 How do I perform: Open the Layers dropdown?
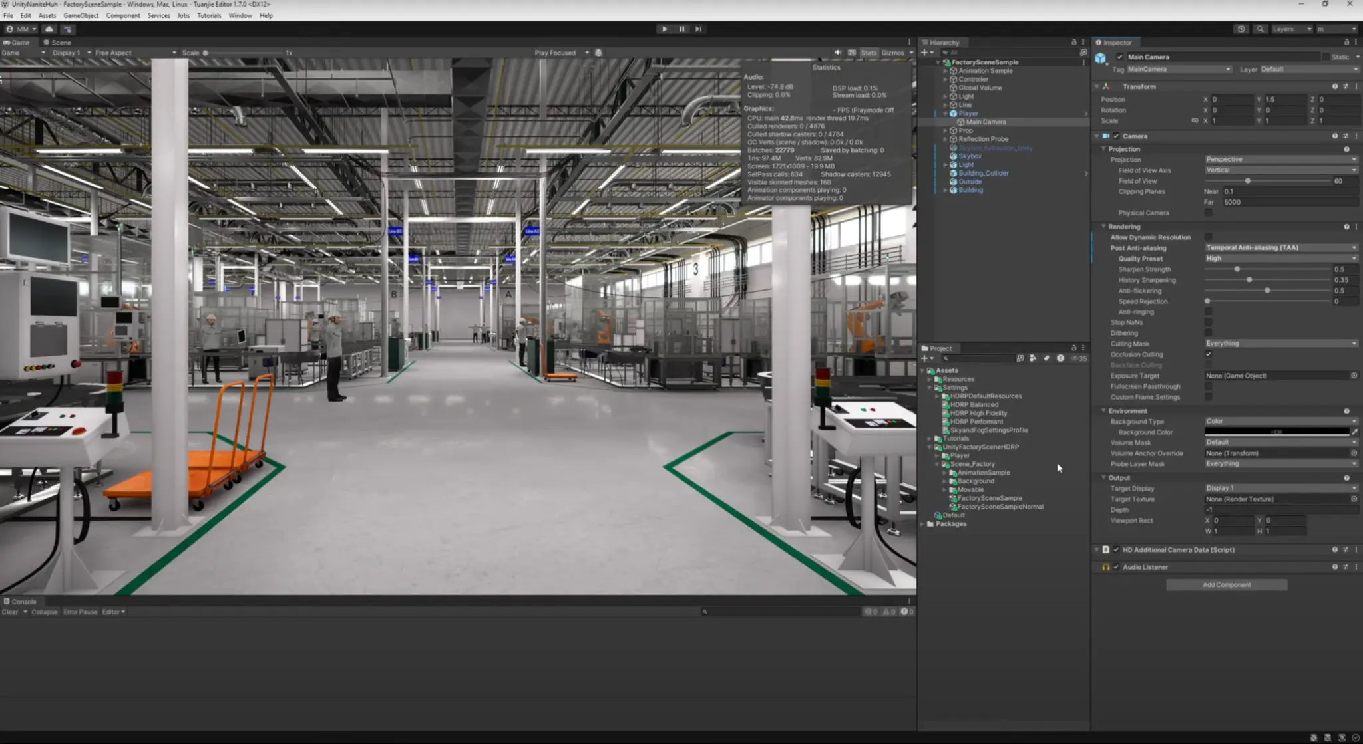click(x=1291, y=29)
